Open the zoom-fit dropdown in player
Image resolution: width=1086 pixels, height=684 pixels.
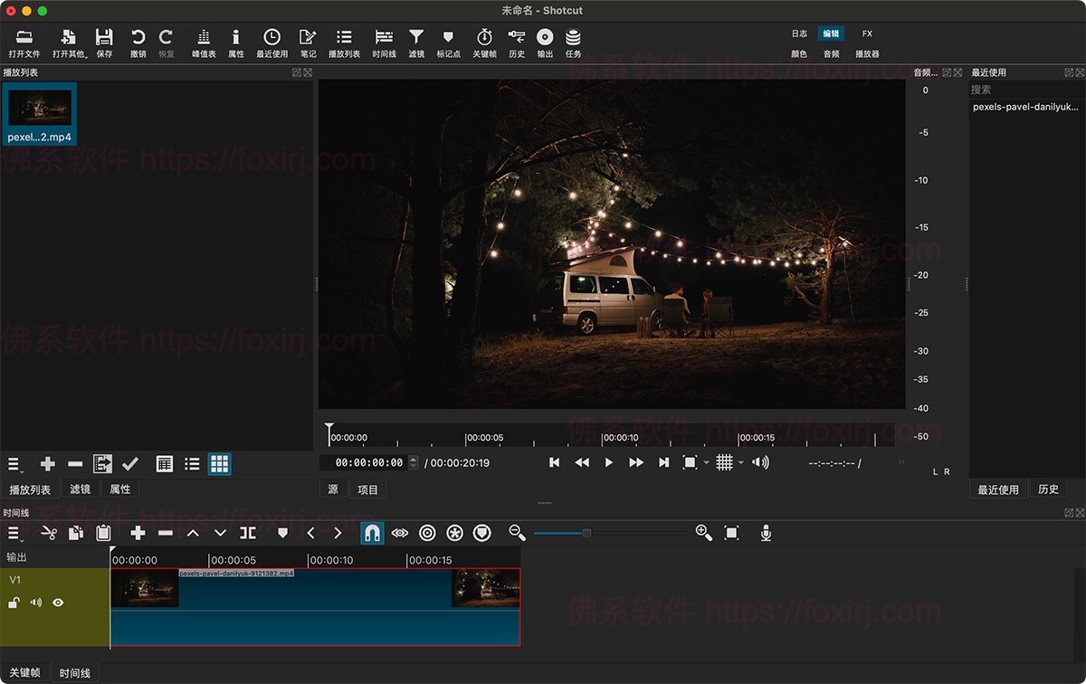tap(706, 463)
